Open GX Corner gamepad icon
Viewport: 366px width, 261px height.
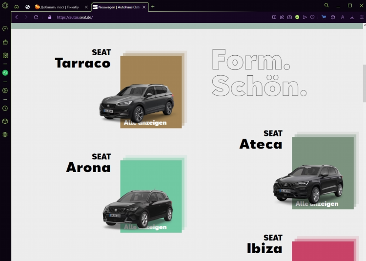16,7
